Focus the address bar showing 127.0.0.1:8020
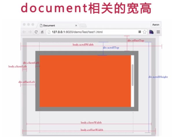 pos(97,32)
